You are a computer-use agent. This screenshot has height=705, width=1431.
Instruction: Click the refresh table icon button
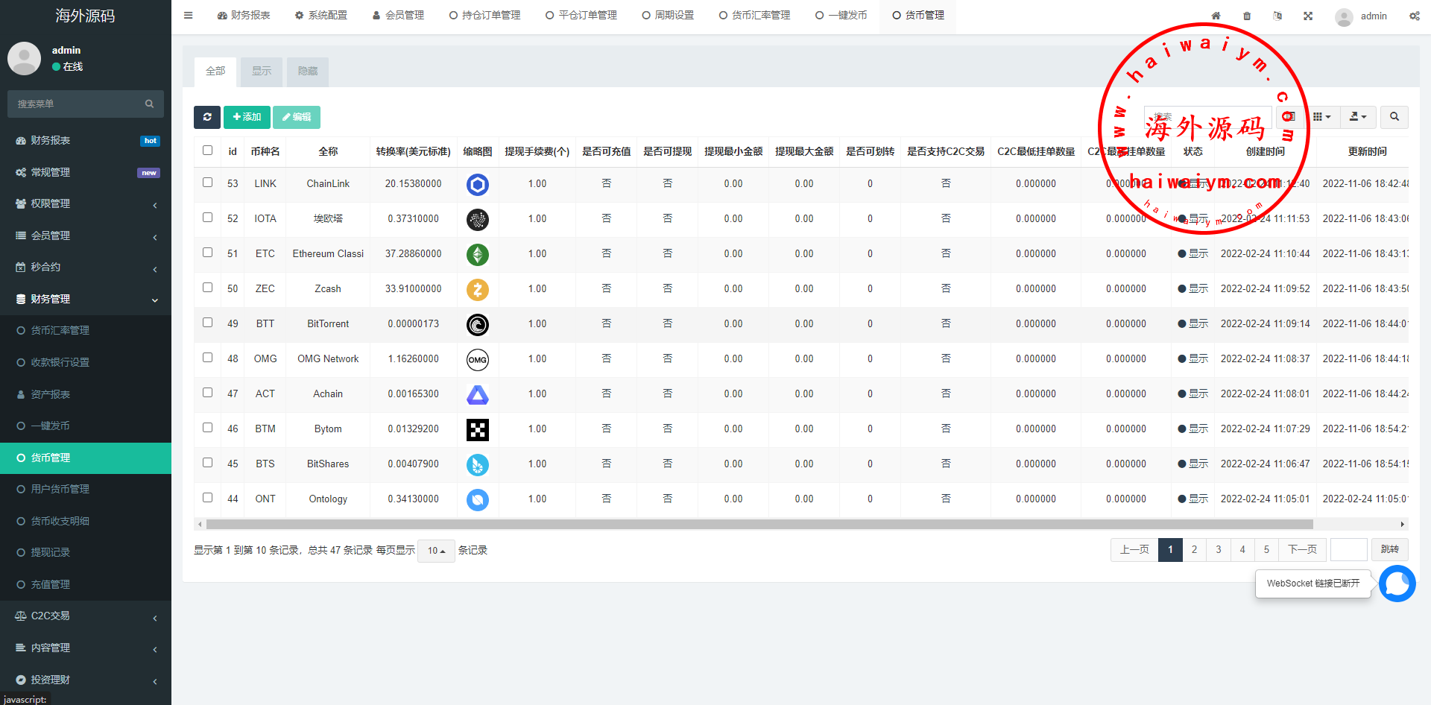207,117
